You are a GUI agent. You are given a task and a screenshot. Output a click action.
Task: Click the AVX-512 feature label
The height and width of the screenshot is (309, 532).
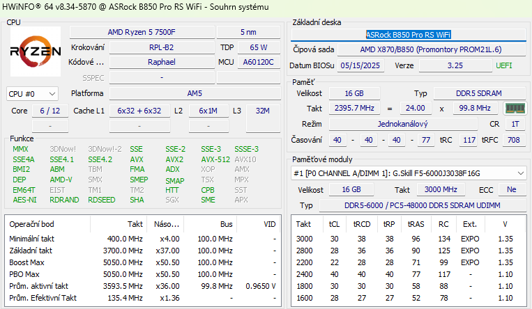point(215,159)
